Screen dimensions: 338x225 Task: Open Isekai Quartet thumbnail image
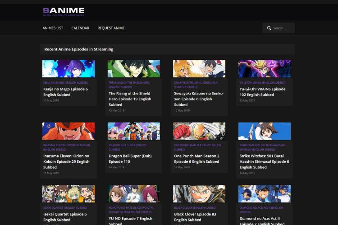coord(69,194)
